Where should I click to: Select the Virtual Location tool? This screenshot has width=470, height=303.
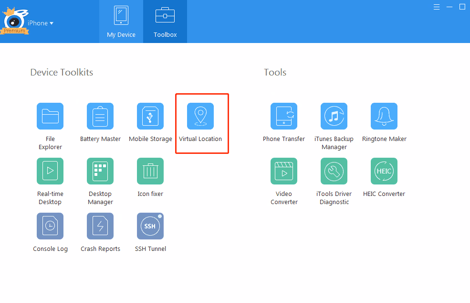coord(200,116)
